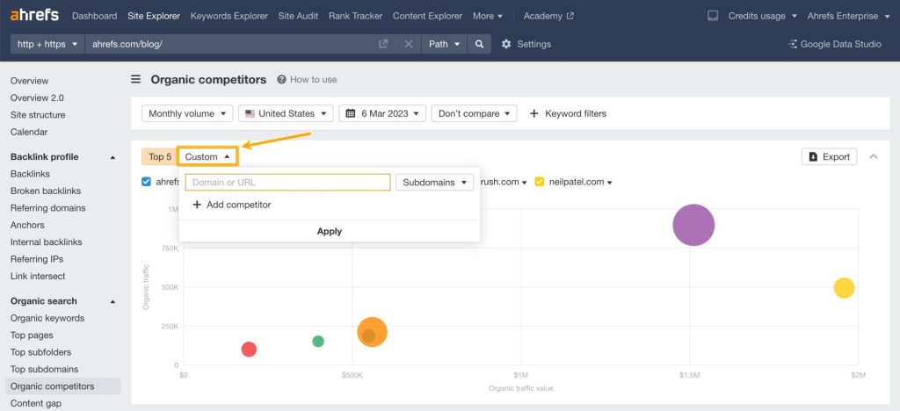900x411 pixels.
Task: Collapse the chart panel chevron
Action: [x=874, y=156]
